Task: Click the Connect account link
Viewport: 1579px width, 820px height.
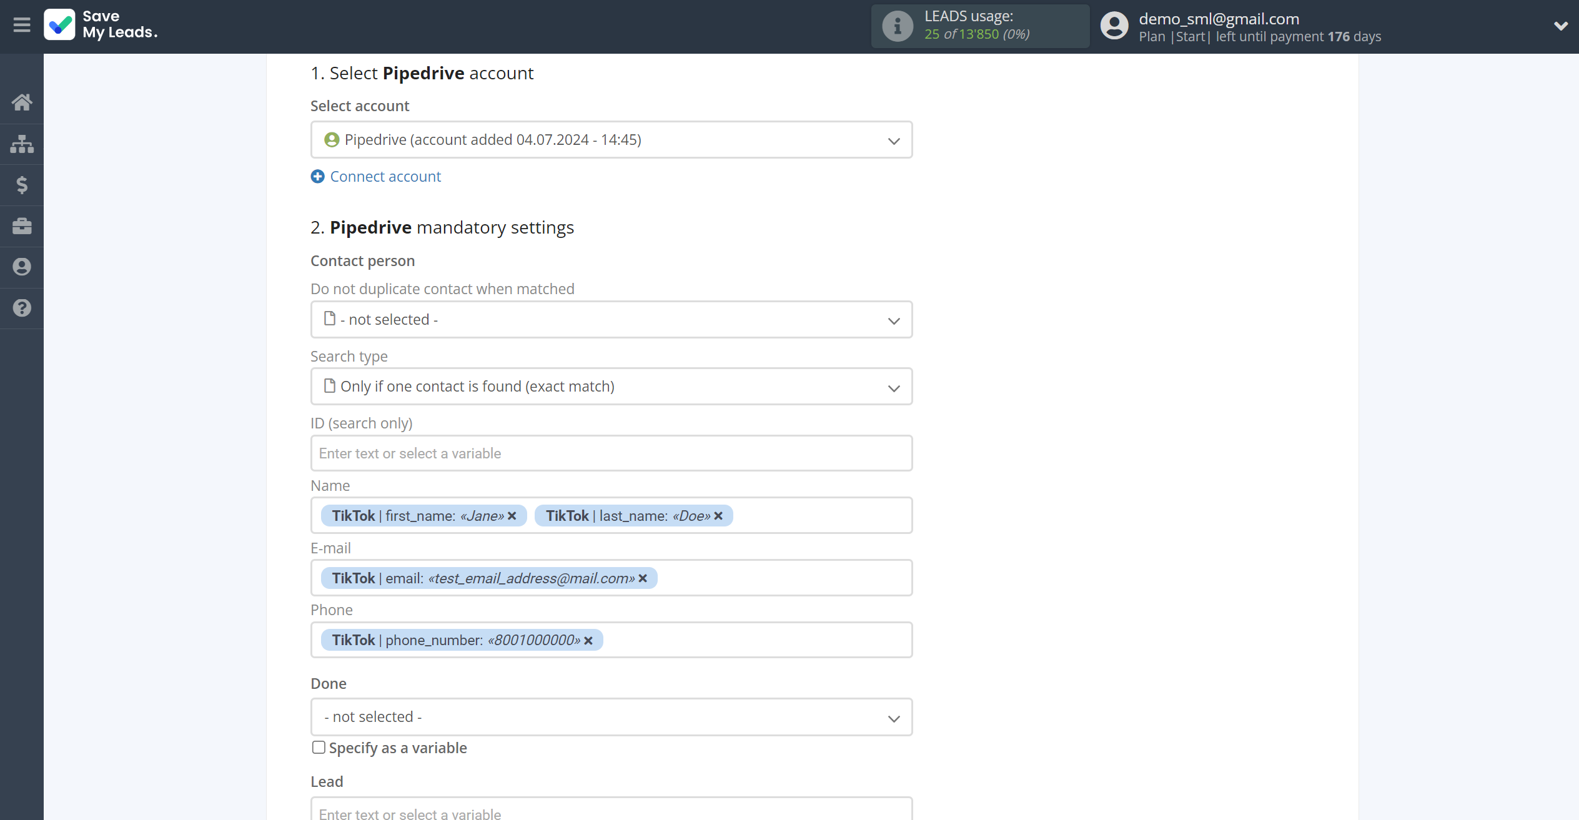Action: (x=385, y=177)
